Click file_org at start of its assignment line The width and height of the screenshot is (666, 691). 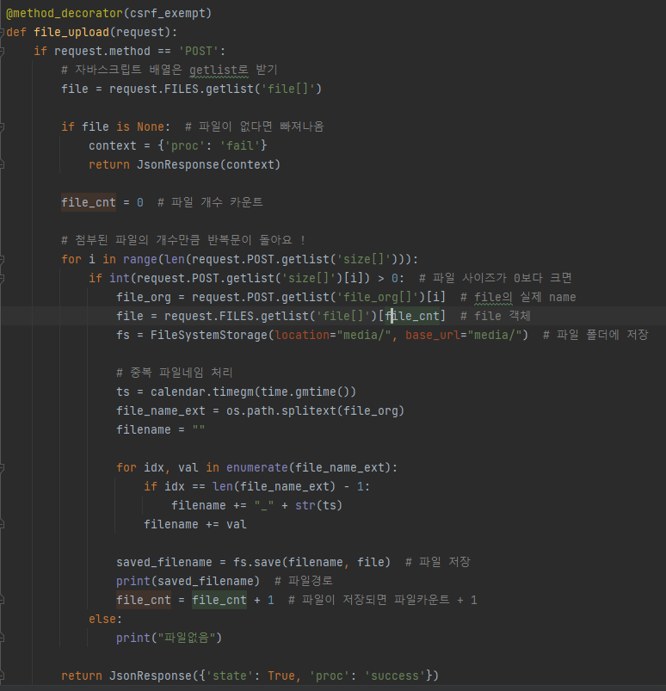144,297
